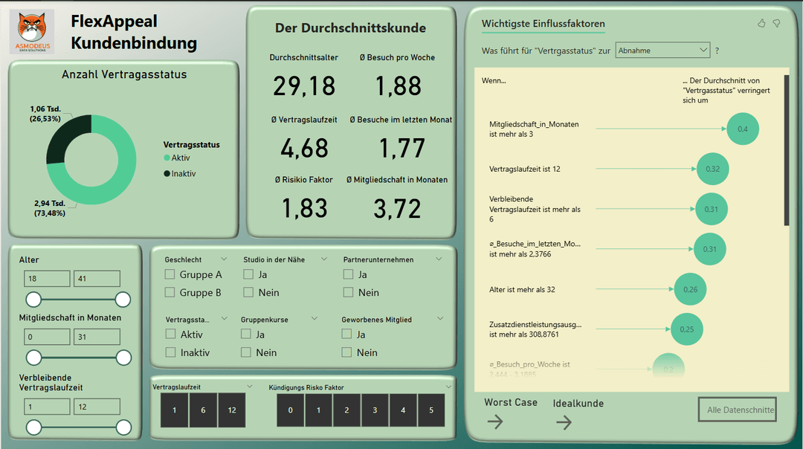
Task: Open the Abnahme dropdown
Action: point(662,51)
